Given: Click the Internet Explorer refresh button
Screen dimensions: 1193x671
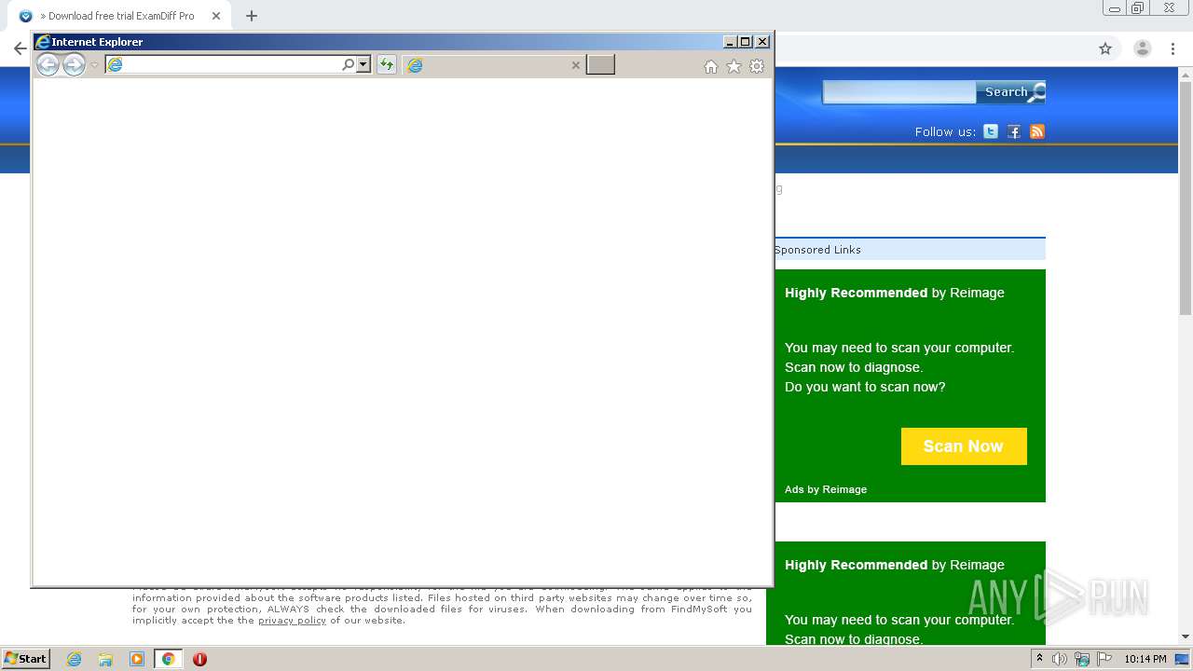Looking at the screenshot, I should (x=386, y=64).
